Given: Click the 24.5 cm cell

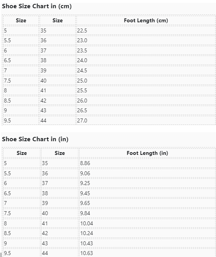Looking at the screenshot, I should [x=146, y=70].
